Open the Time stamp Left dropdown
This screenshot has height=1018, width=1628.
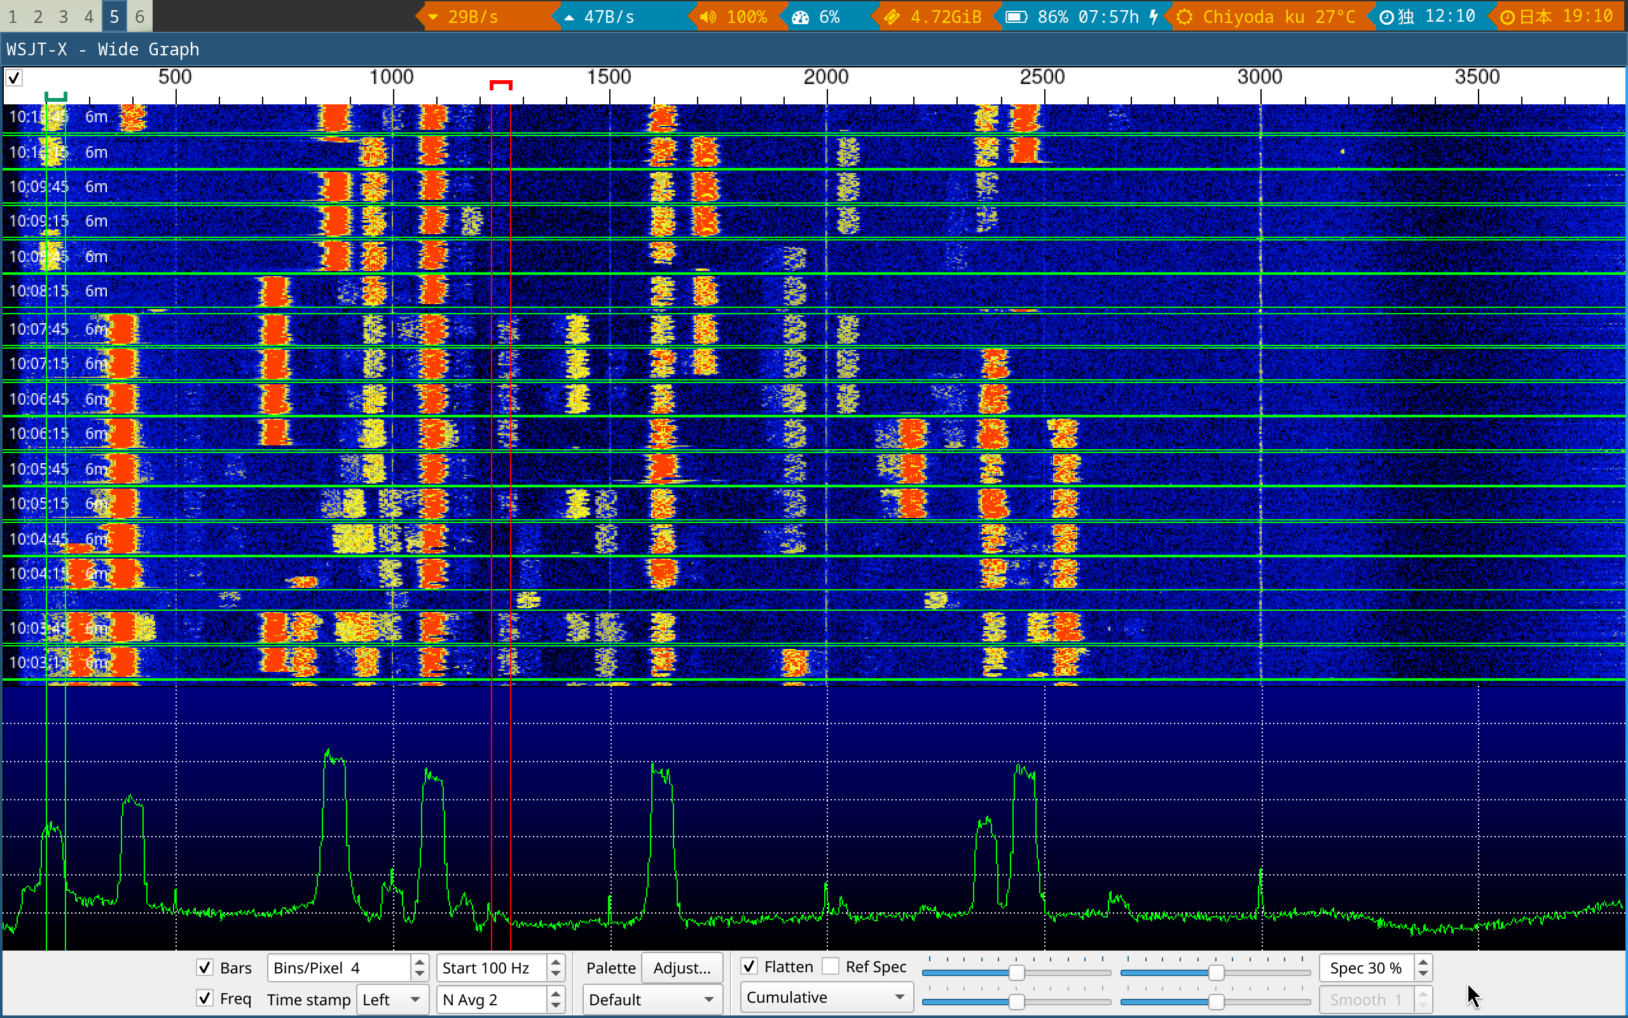(x=392, y=999)
